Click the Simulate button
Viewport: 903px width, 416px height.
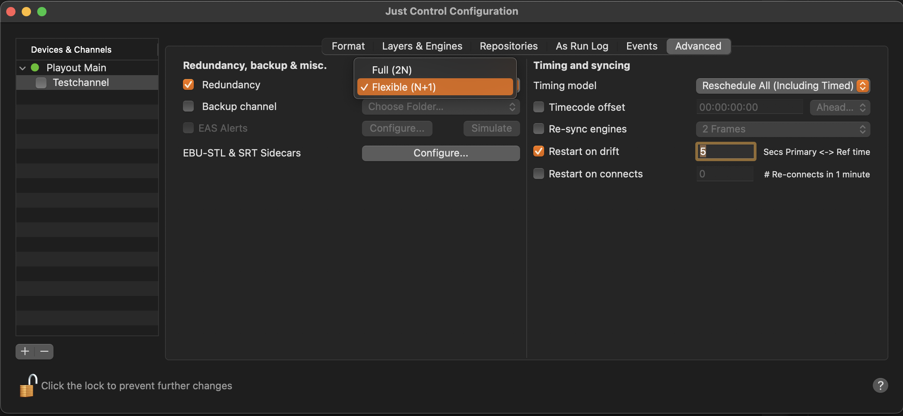[491, 128]
